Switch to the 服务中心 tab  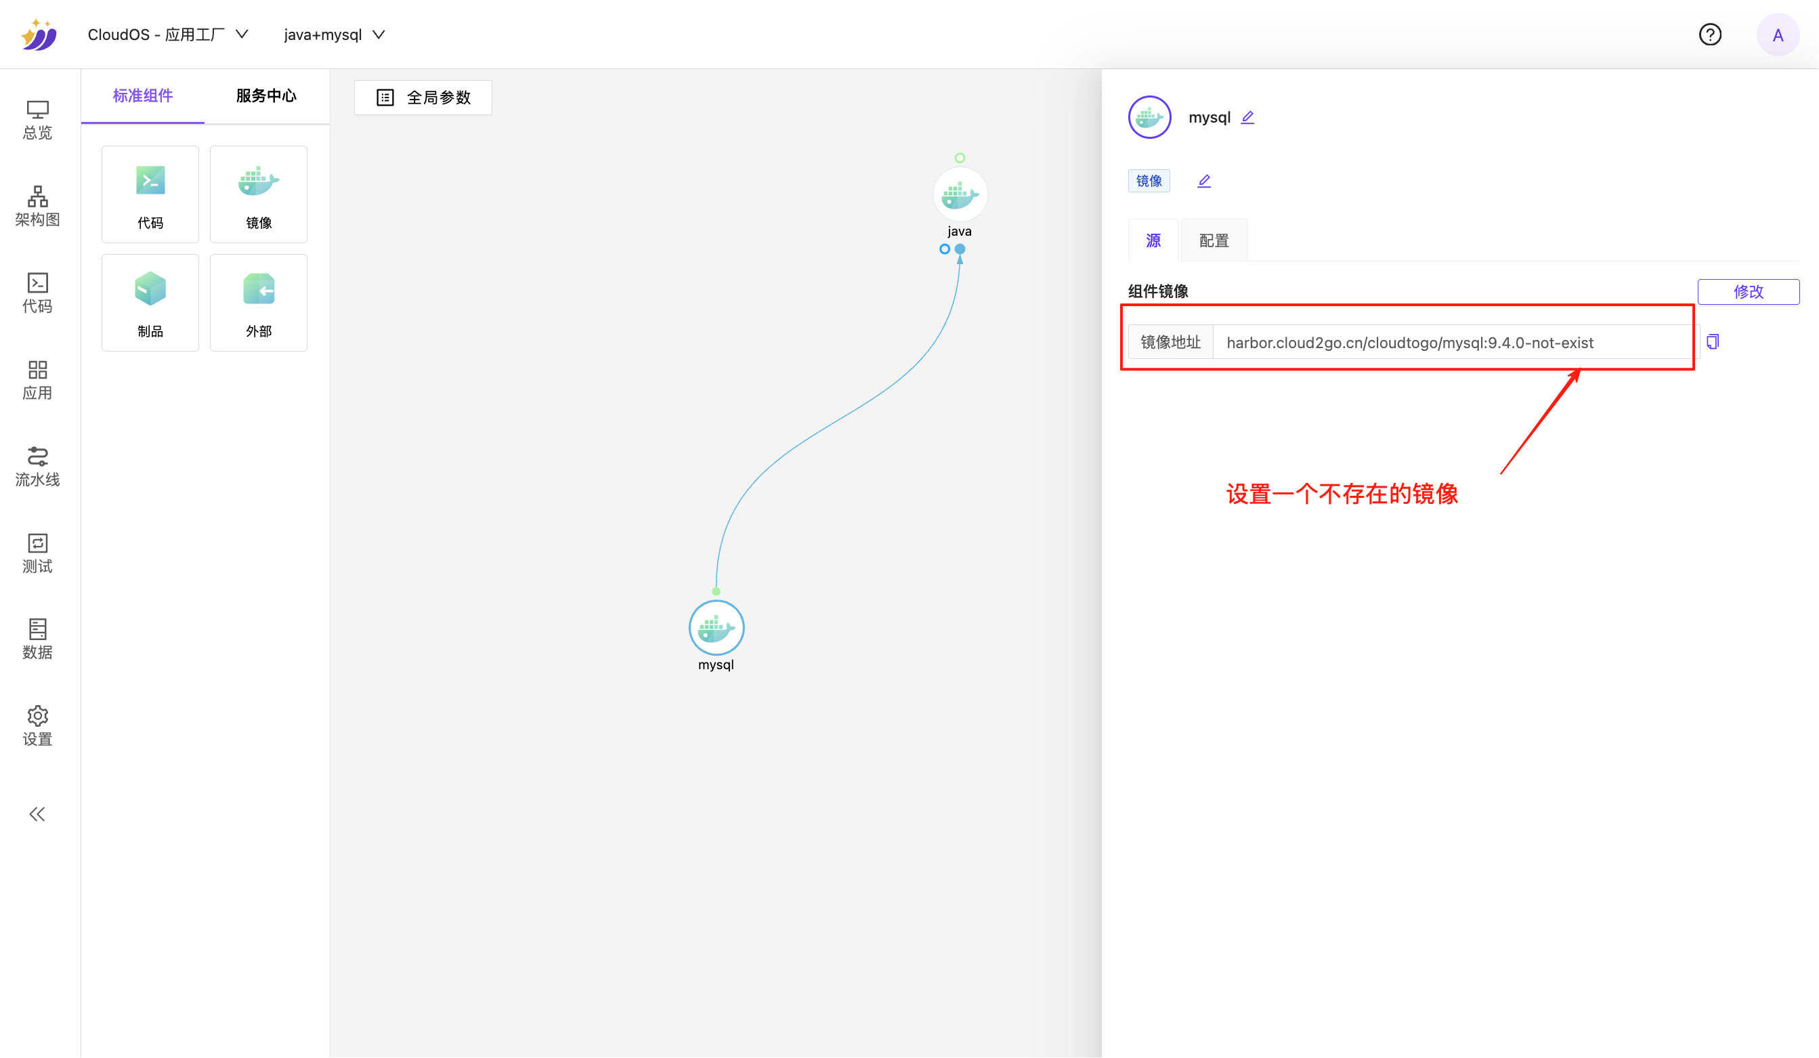pos(266,96)
